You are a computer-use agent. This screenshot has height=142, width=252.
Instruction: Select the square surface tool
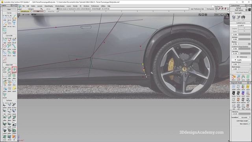14,112
